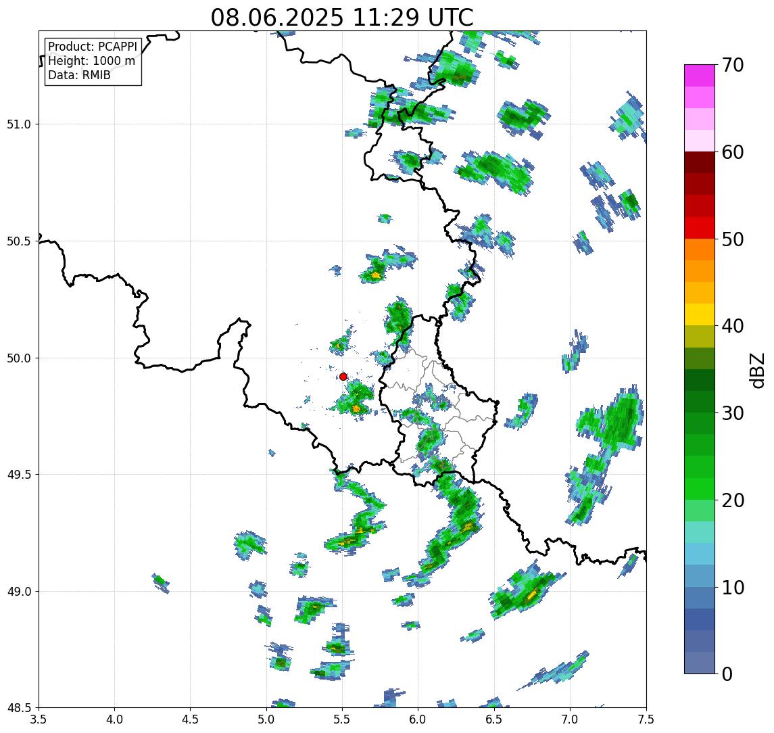Click the orange colorbar segment below 50
The height and width of the screenshot is (733, 774).
pyautogui.click(x=700, y=250)
